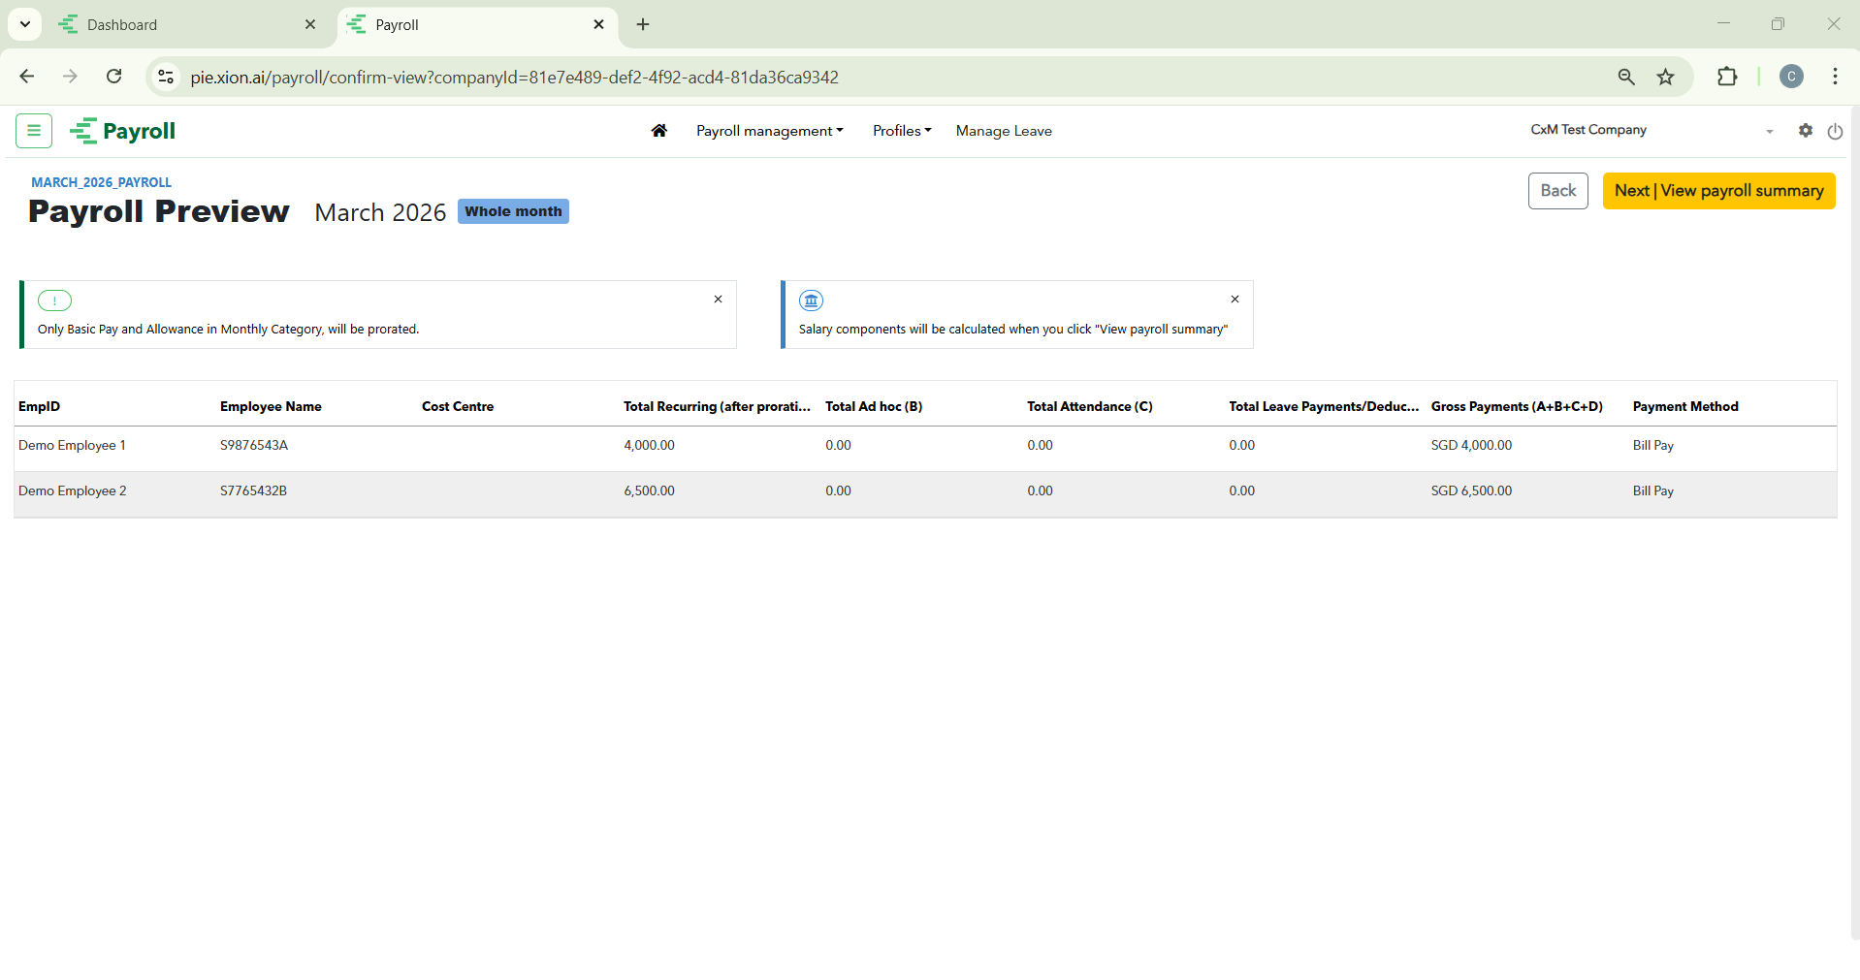Close the salary components info banner
The height and width of the screenshot is (980, 1860).
pyautogui.click(x=1235, y=300)
